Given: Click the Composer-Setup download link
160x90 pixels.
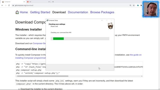Looking at the screenshot, I should pos(39,43).
